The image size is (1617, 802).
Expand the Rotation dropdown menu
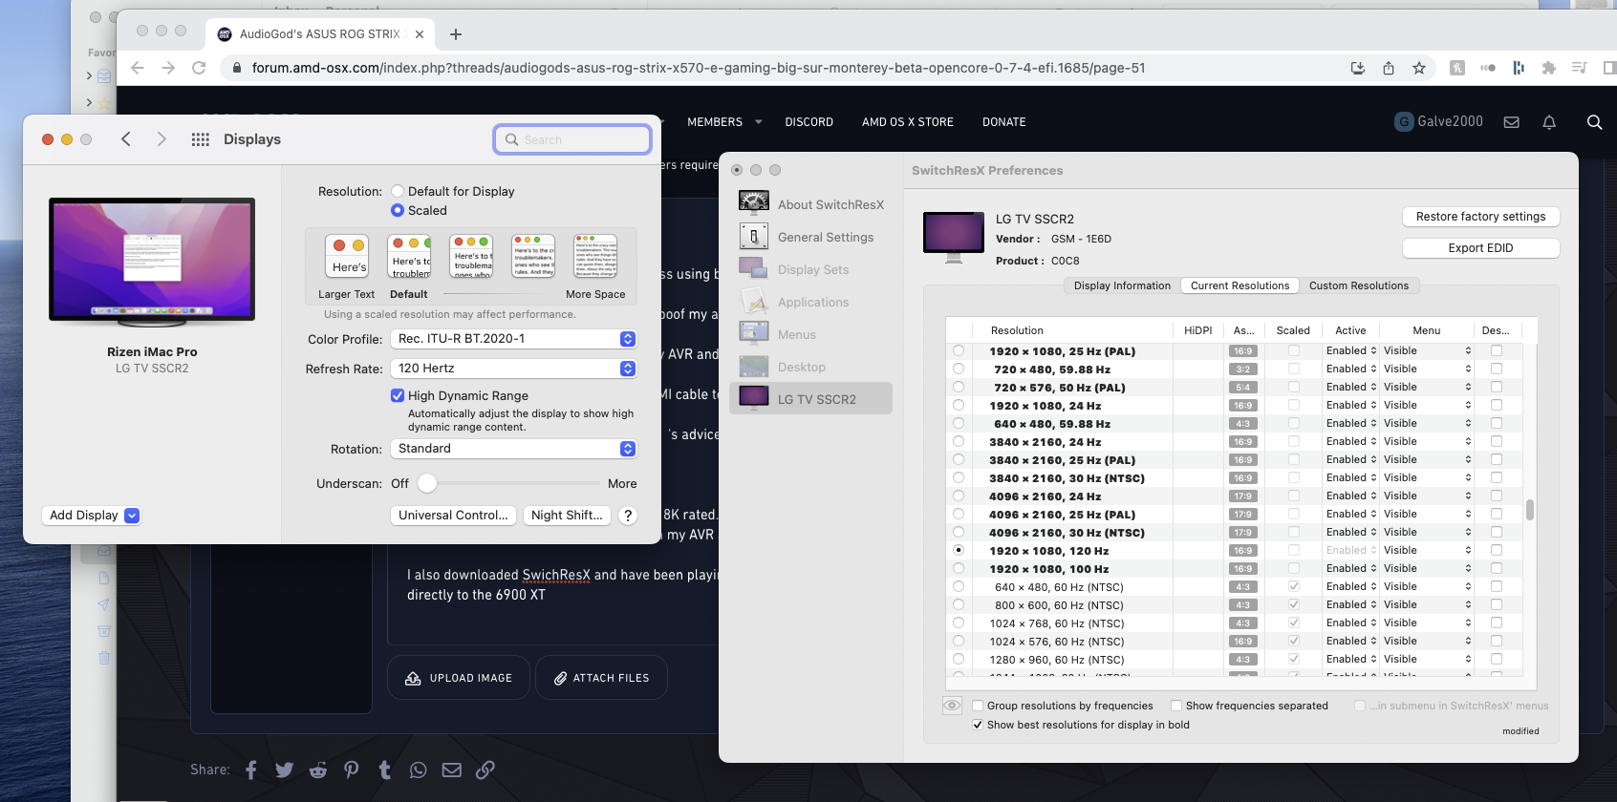[514, 449]
